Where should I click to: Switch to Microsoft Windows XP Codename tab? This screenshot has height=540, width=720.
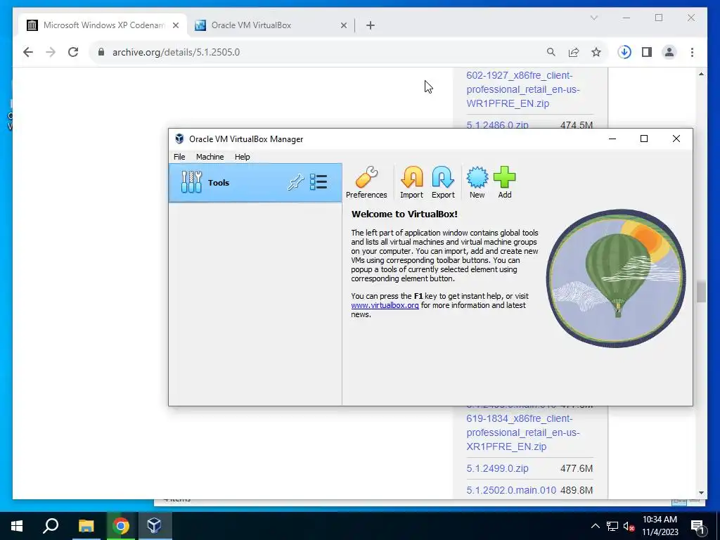(x=103, y=25)
